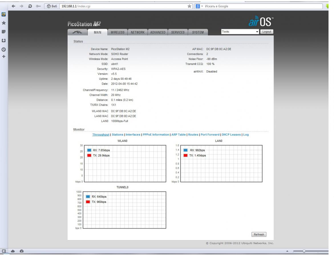This screenshot has height=267, width=334.
Task: Click the TUNNEL0 red TX legend swatch
Action: coord(88,202)
